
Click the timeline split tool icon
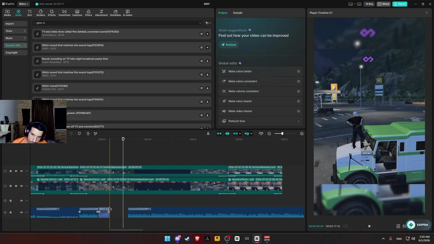pyautogui.click(x=87, y=134)
